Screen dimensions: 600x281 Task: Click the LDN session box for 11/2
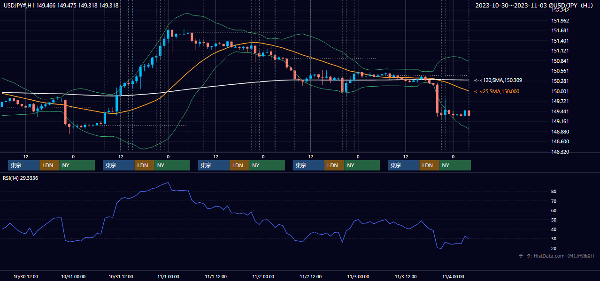pos(334,165)
